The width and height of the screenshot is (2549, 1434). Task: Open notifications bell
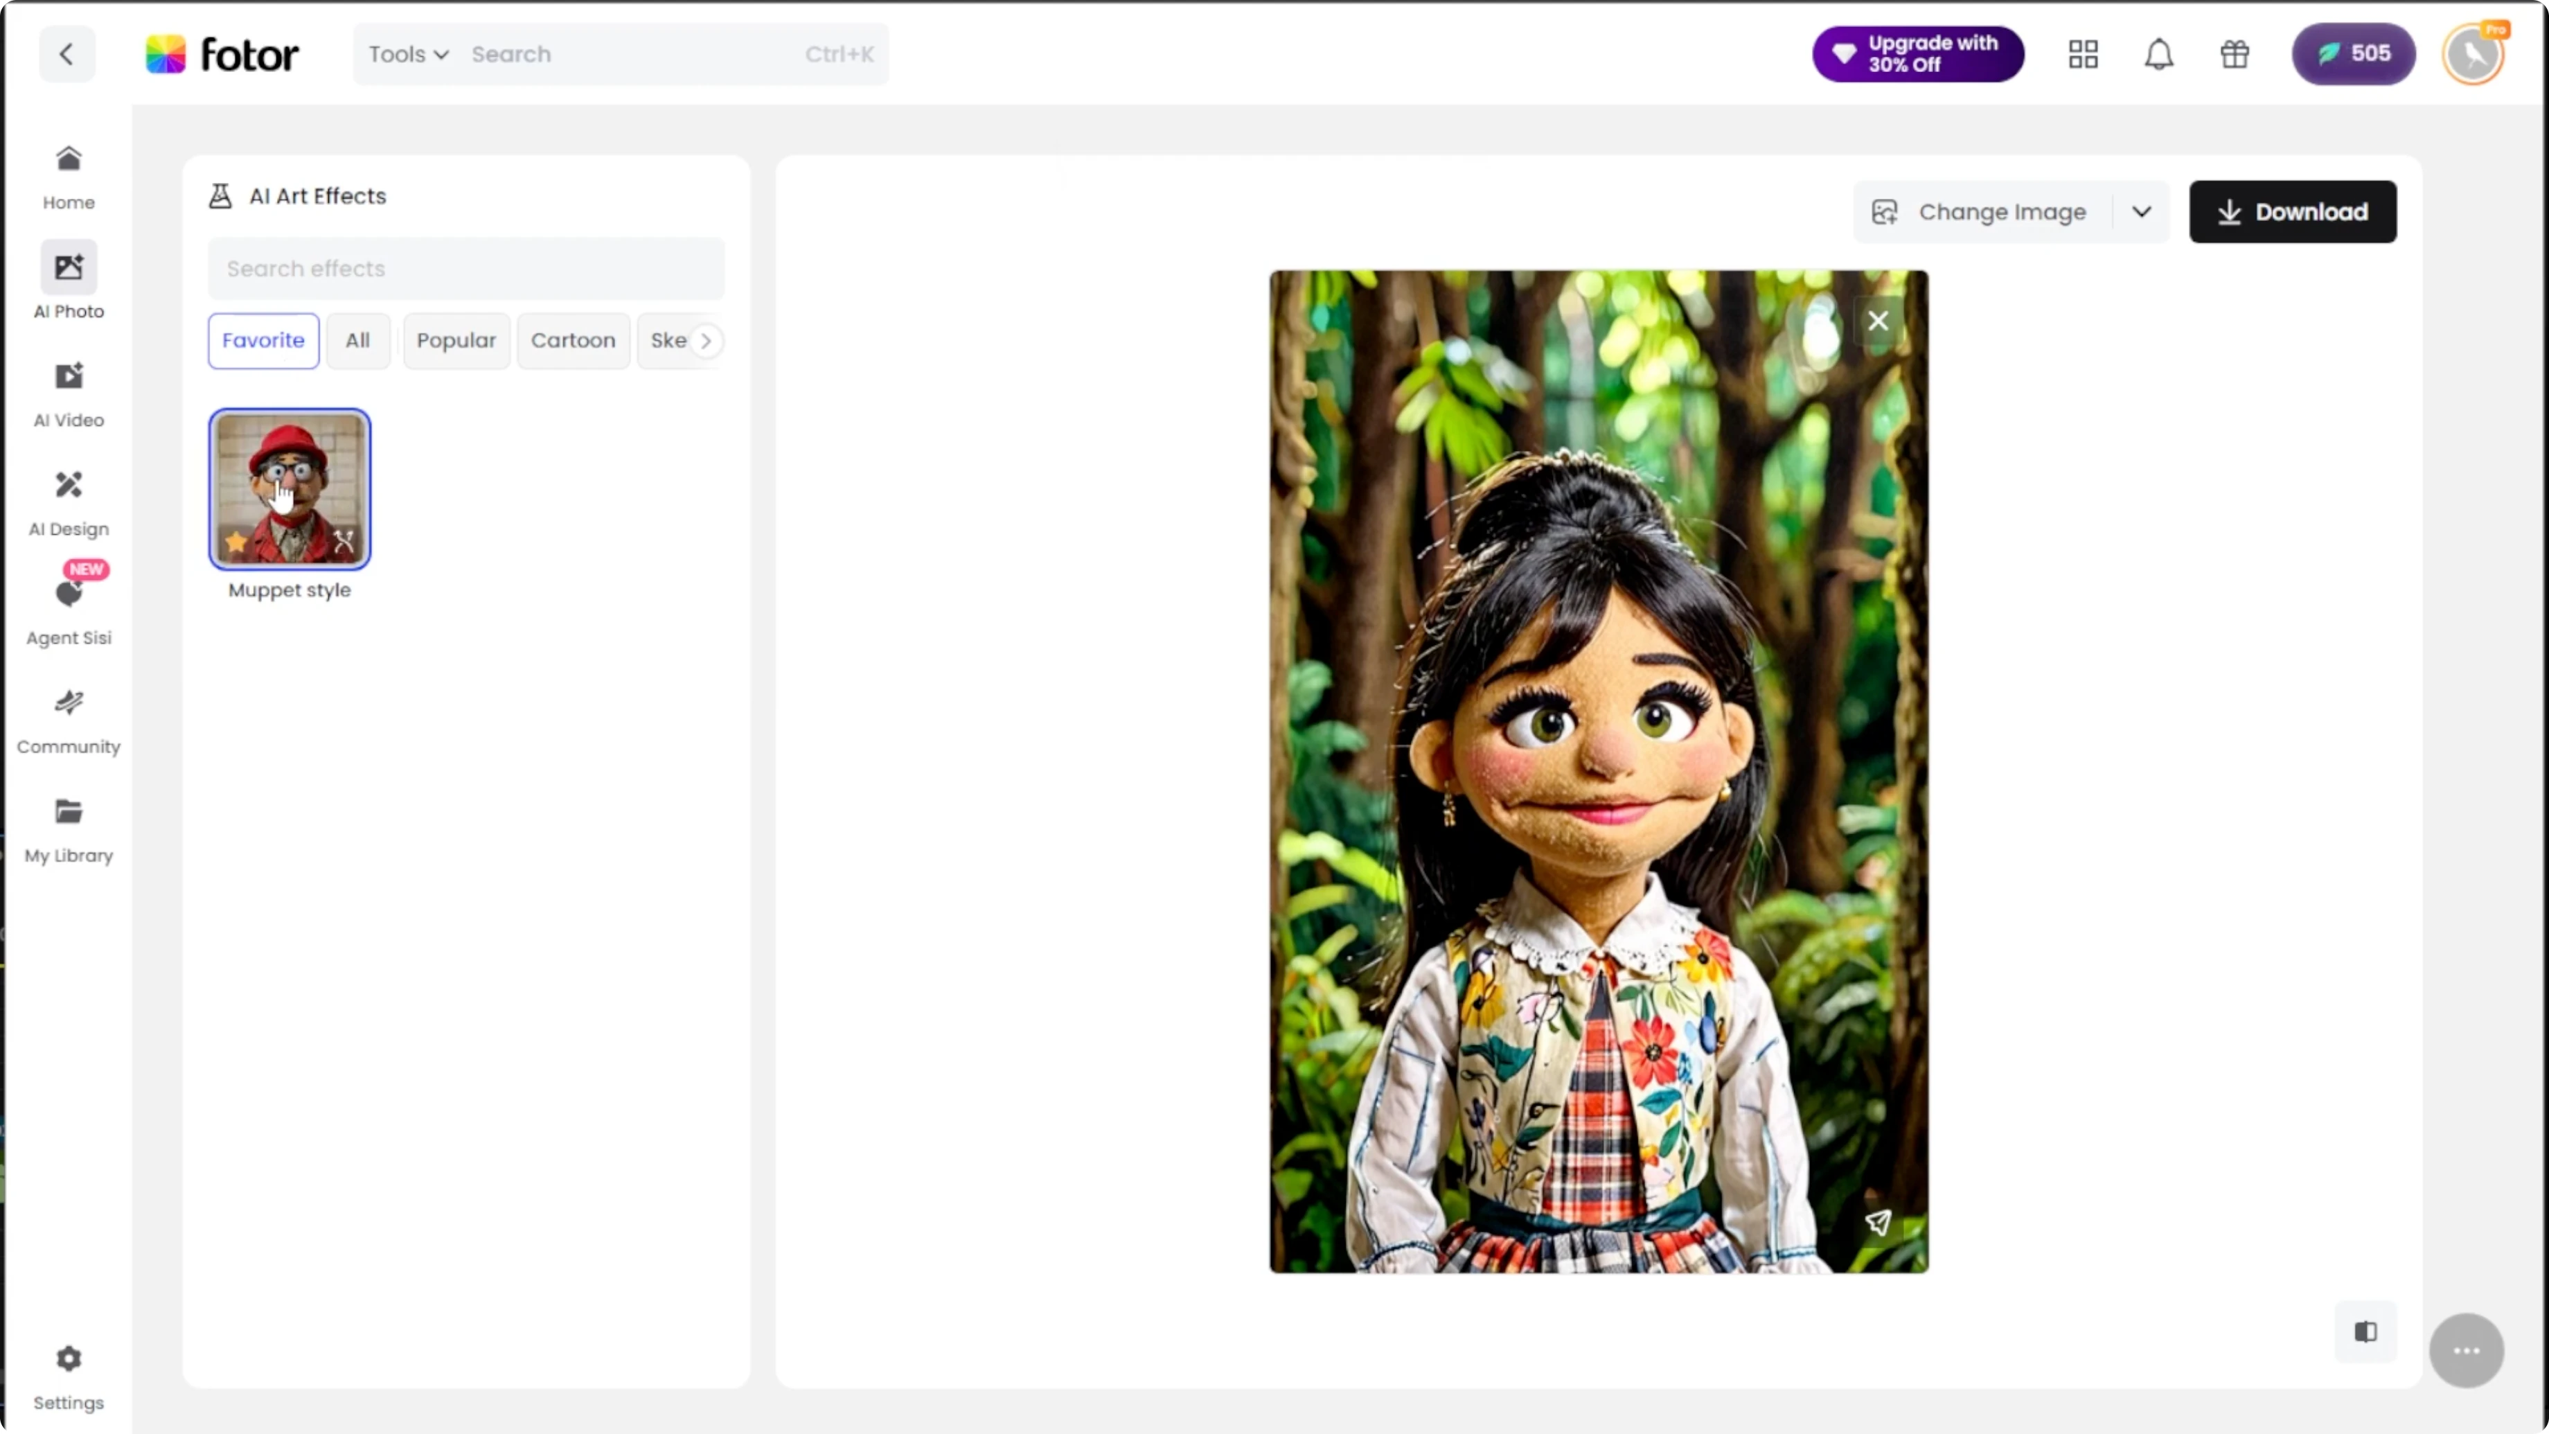(x=2159, y=55)
